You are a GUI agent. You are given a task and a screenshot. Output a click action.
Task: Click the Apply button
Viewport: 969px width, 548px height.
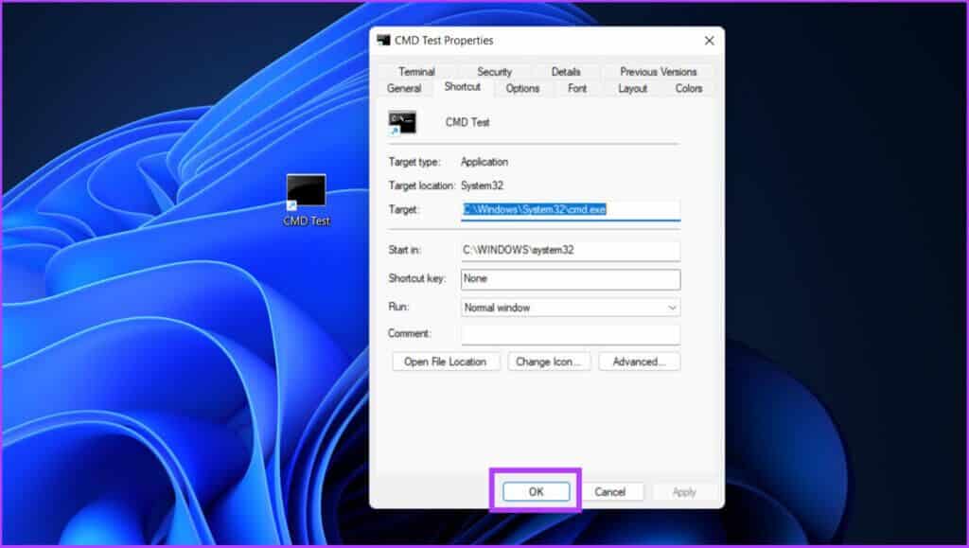tap(684, 492)
